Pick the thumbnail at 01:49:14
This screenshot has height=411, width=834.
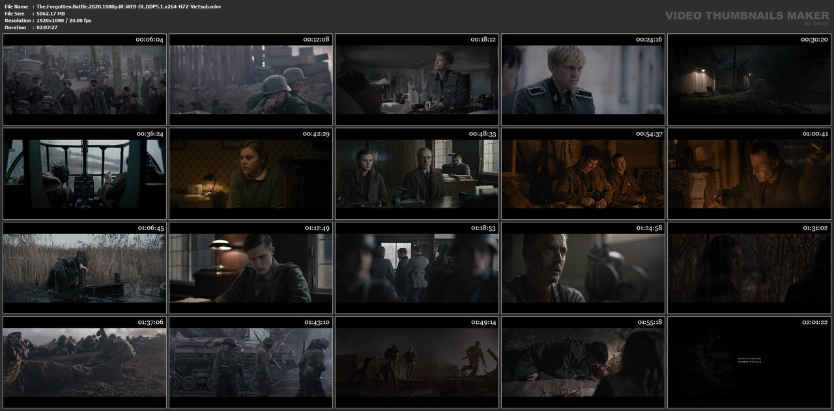[417, 362]
